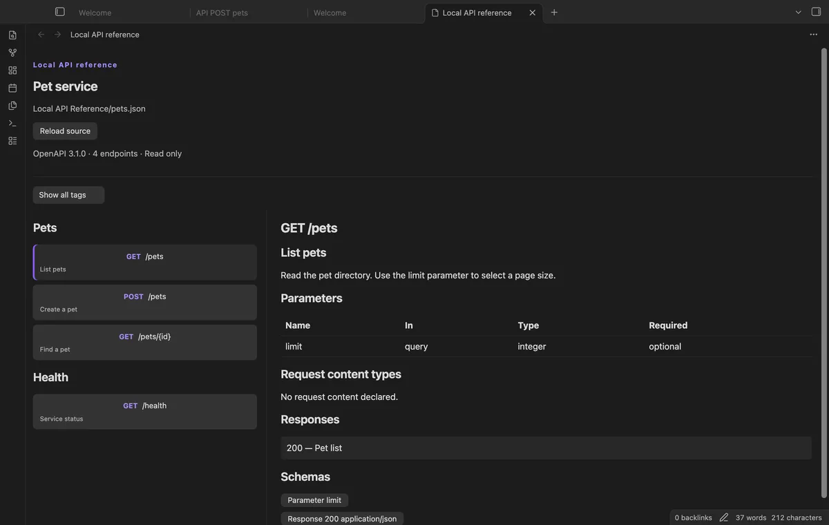The height and width of the screenshot is (525, 829).
Task: Click the vertical scrollbar on the right
Action: click(823, 273)
